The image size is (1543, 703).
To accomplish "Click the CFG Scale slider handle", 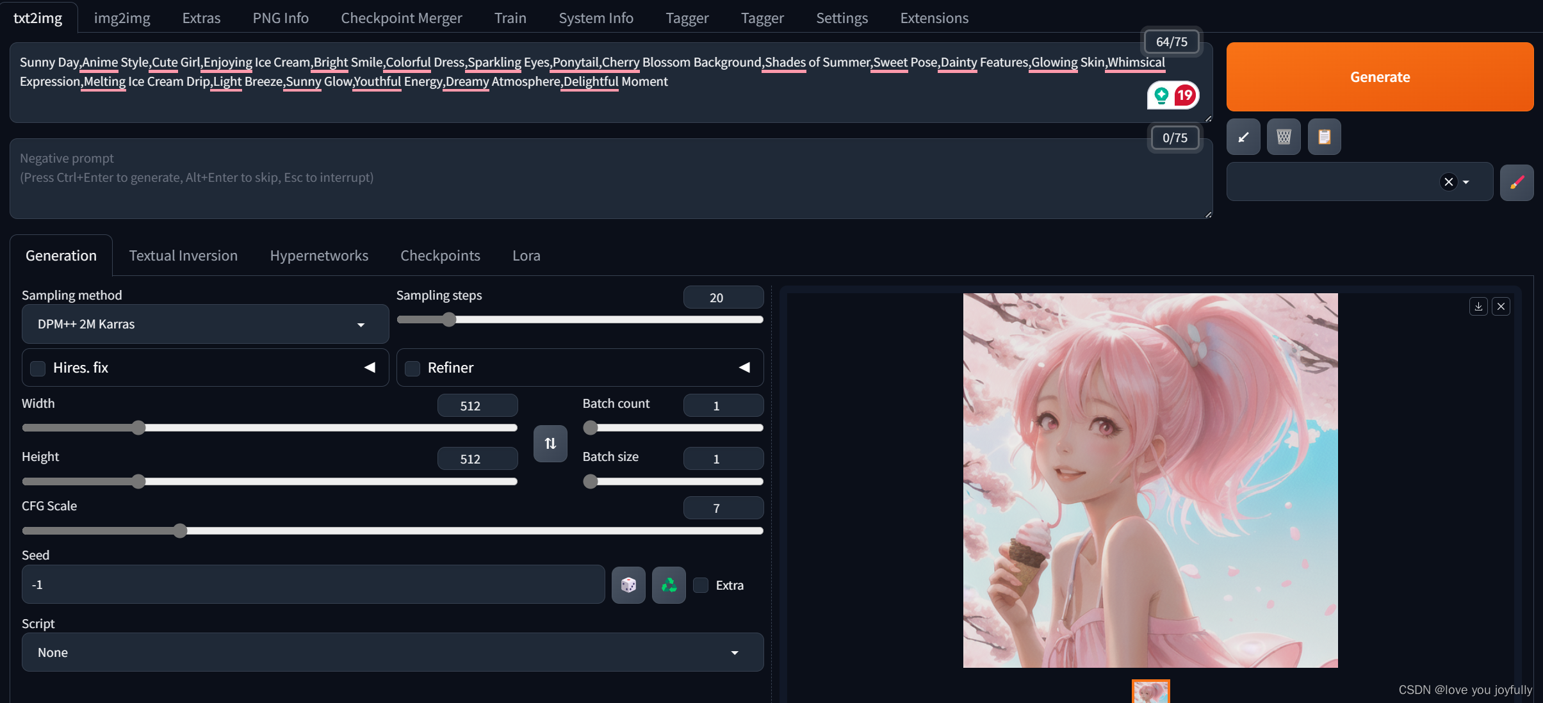I will 181,531.
